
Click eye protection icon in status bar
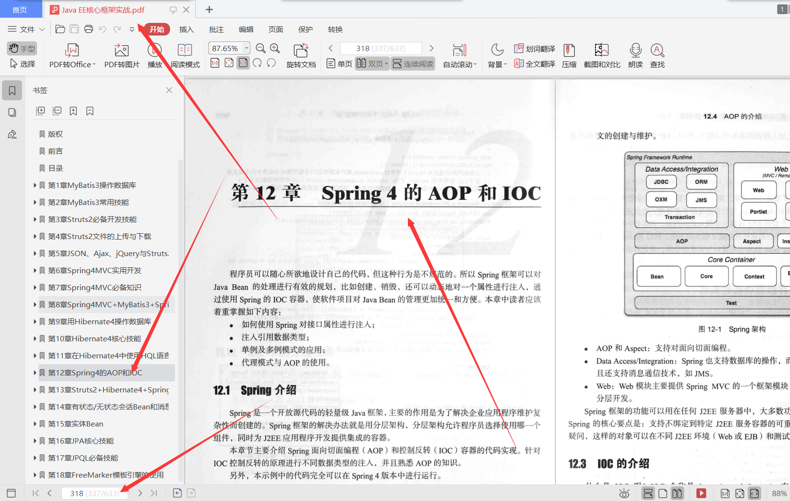point(624,493)
